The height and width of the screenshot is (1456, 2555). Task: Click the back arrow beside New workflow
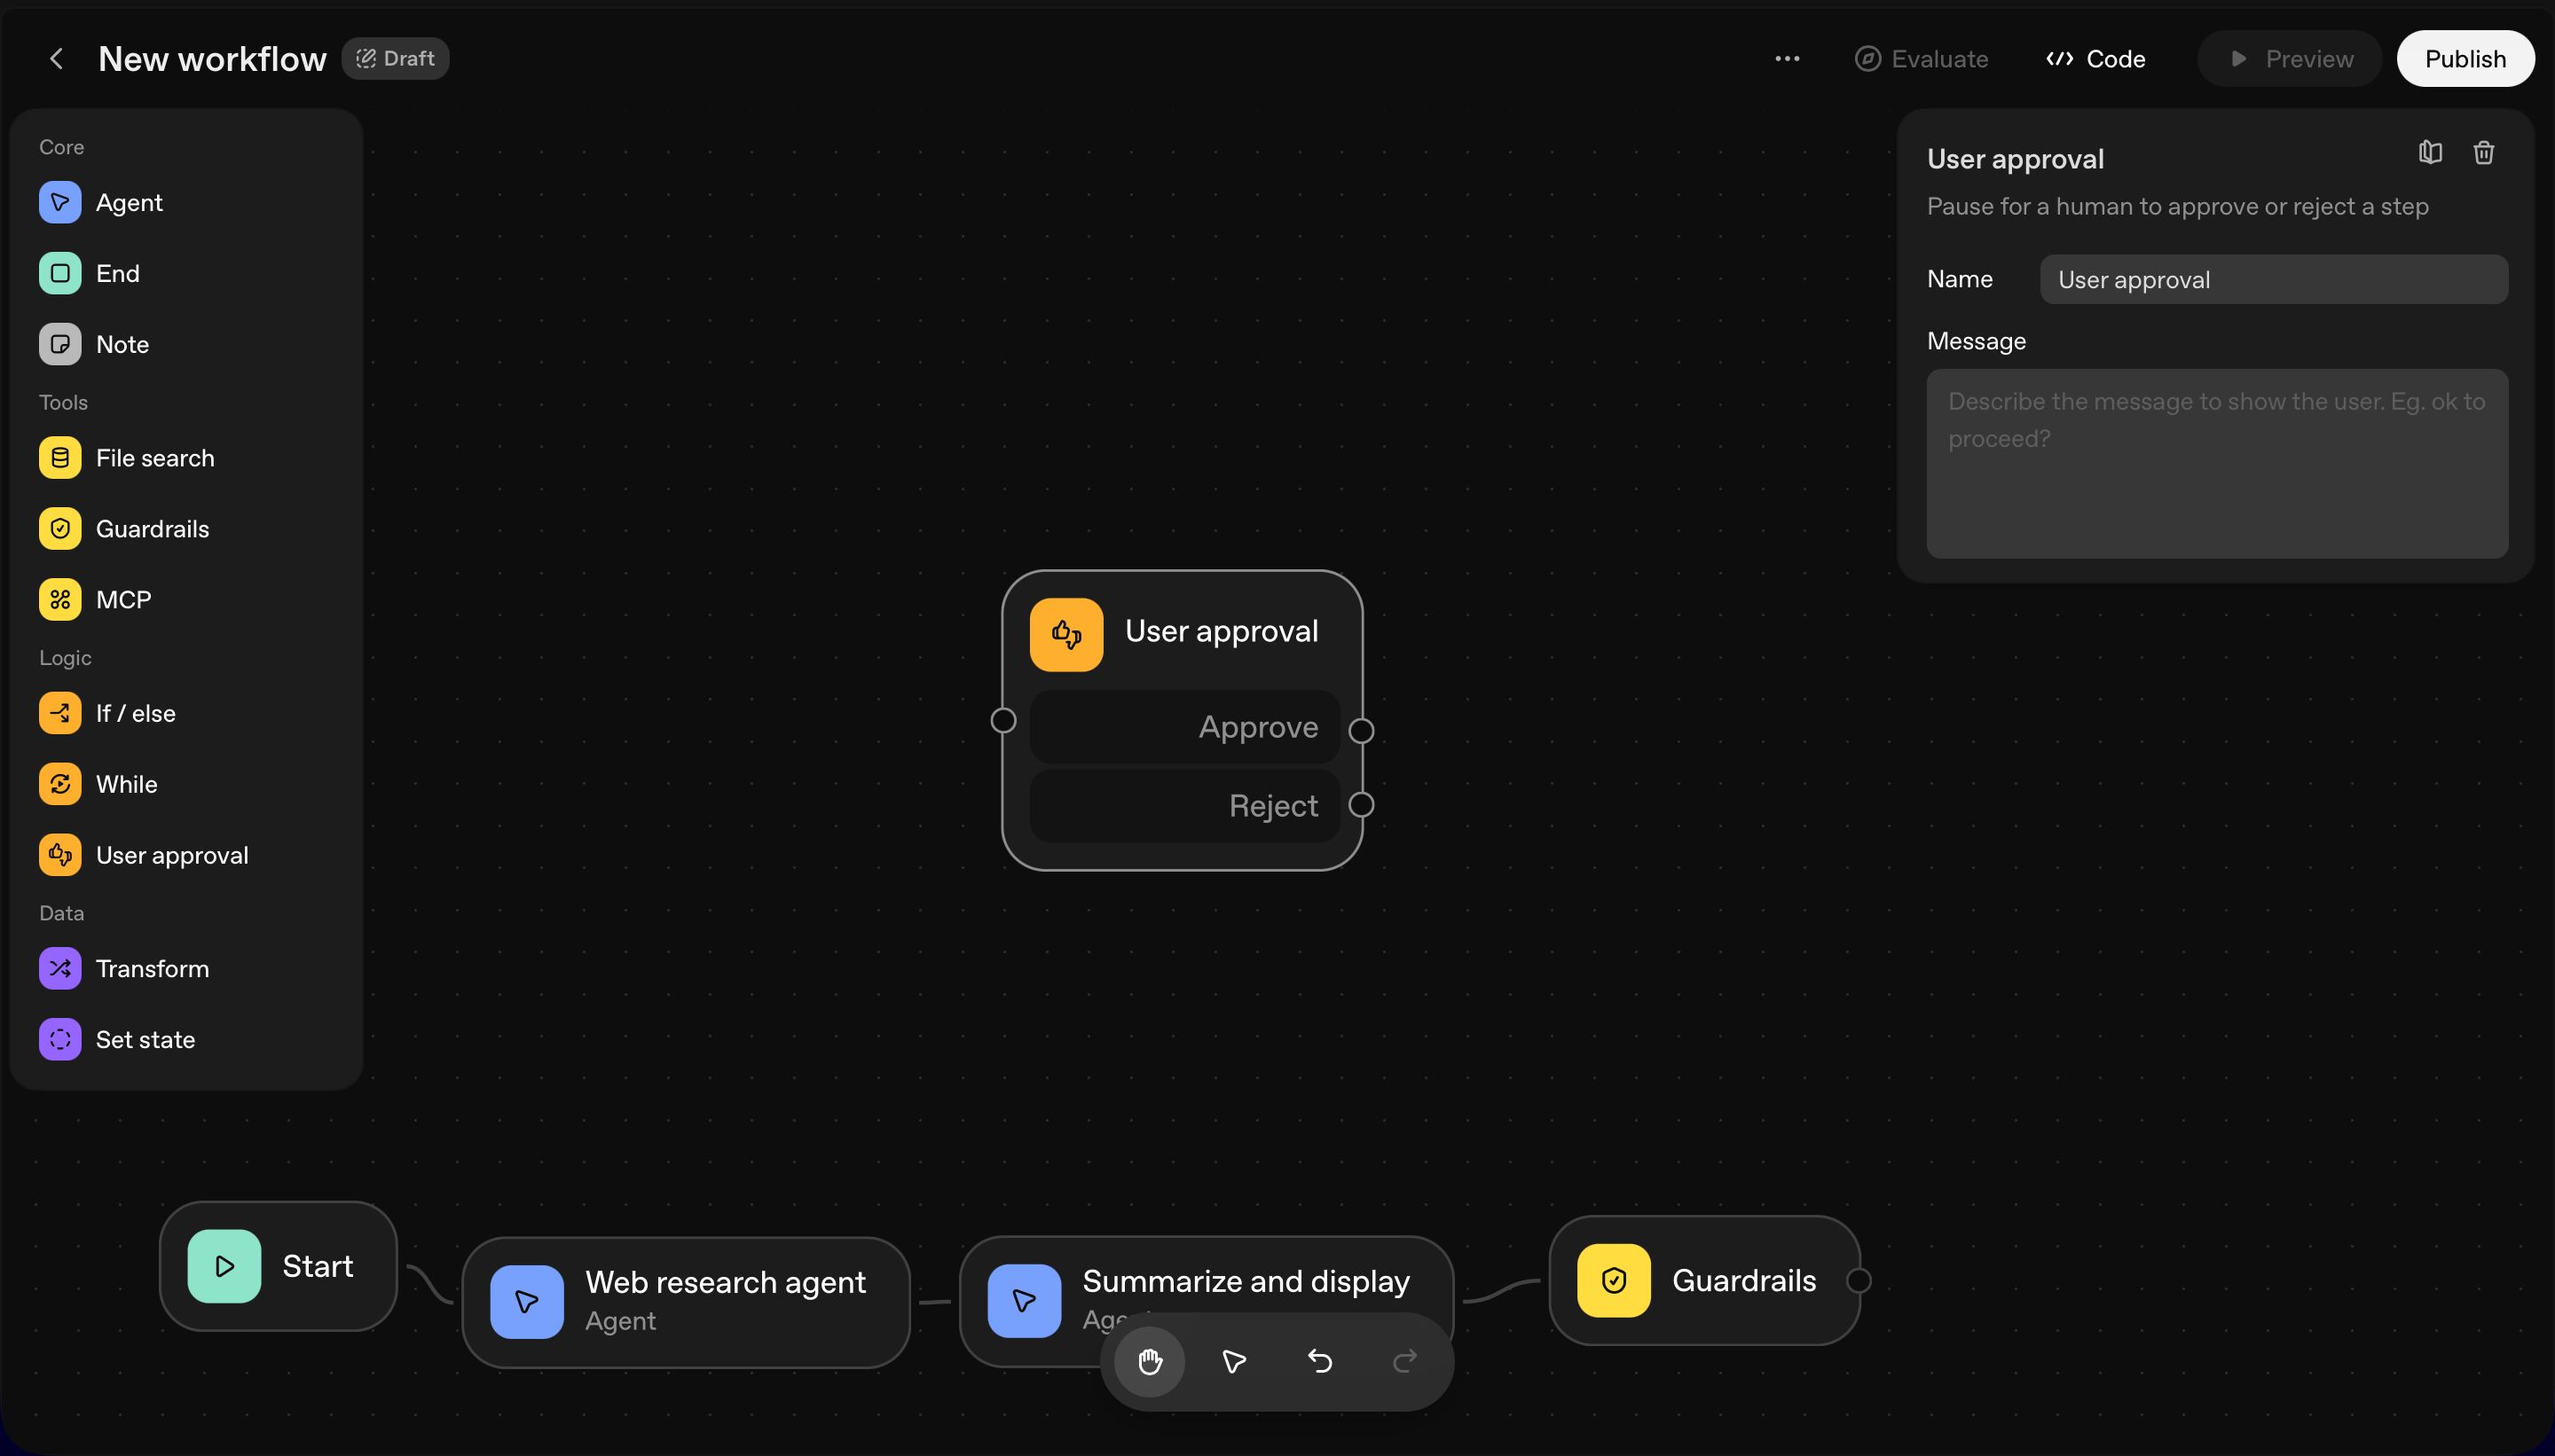click(57, 59)
